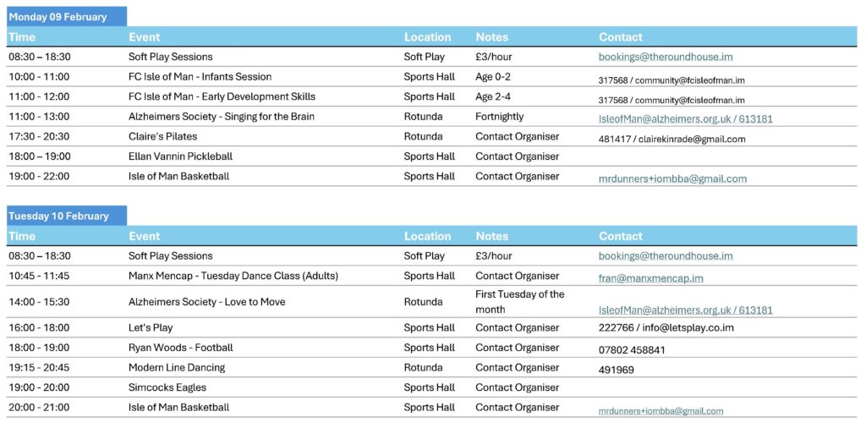Select the Modern Line Dancing event
Screen dimensions: 866x428
coord(177,368)
